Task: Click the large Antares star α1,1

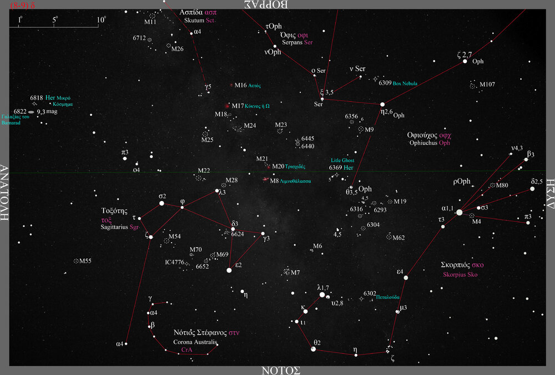Action: 459,212
